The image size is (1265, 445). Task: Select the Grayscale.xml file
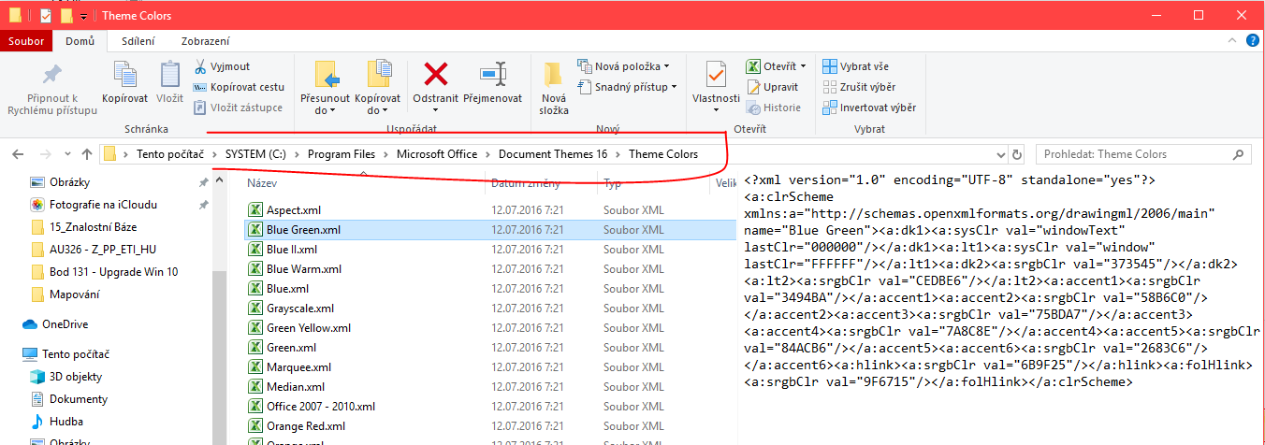click(299, 309)
